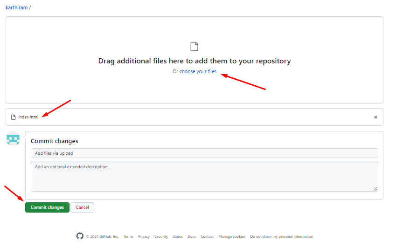417x248 pixels.
Task: Click the extended description text area
Action: (204, 176)
